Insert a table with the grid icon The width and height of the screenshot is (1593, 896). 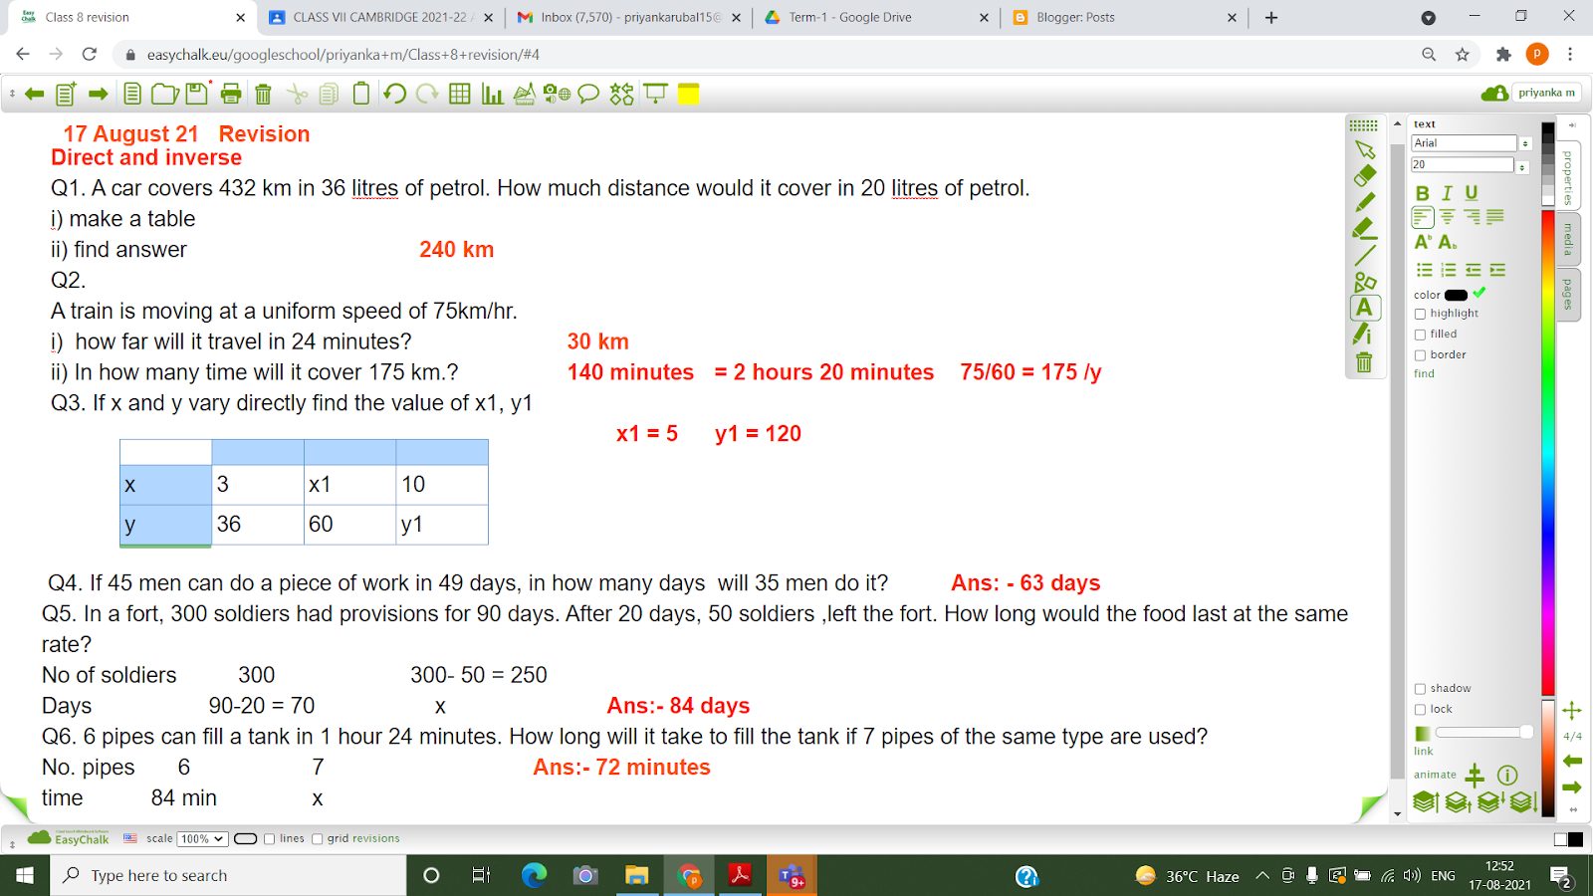tap(459, 94)
